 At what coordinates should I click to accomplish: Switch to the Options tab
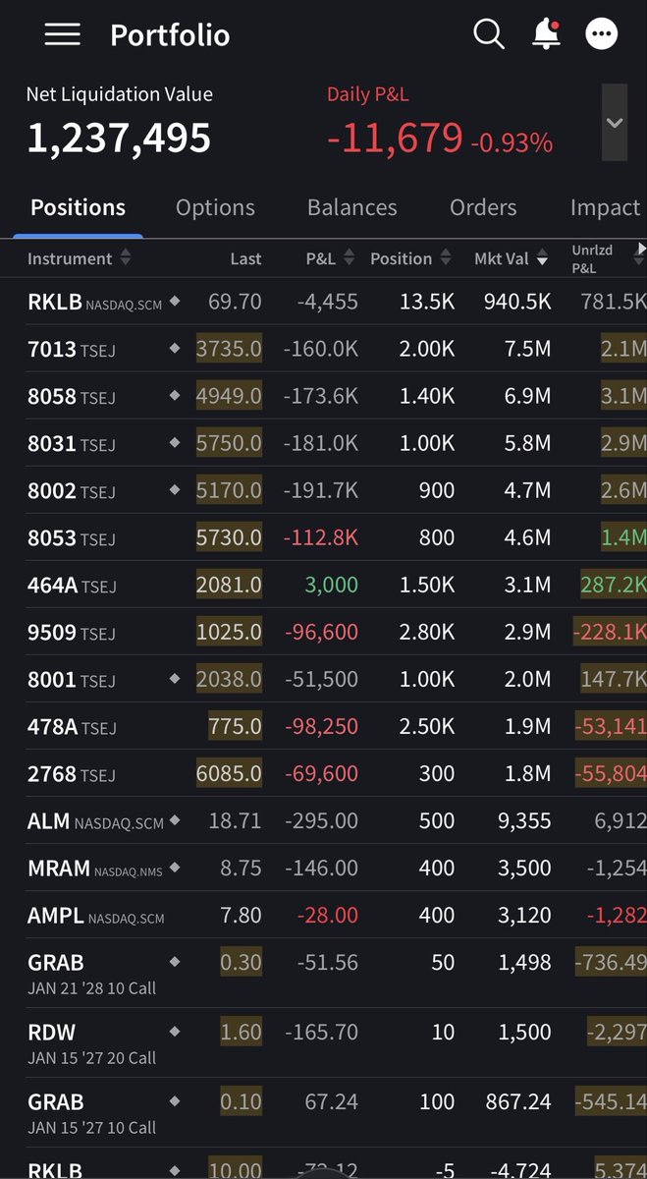coord(215,207)
